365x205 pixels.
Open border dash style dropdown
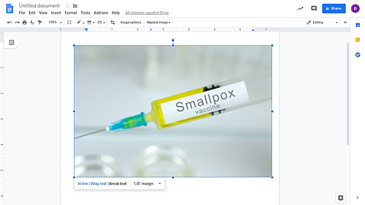coord(102,22)
